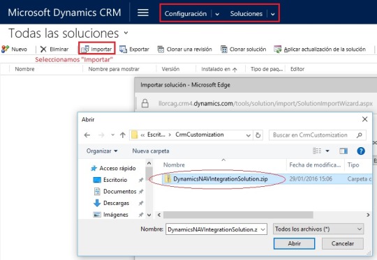
Task: Sort by Versión column header
Action: [170, 69]
